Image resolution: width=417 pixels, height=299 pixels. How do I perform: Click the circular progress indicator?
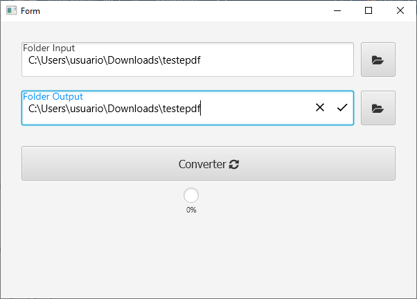click(x=191, y=195)
